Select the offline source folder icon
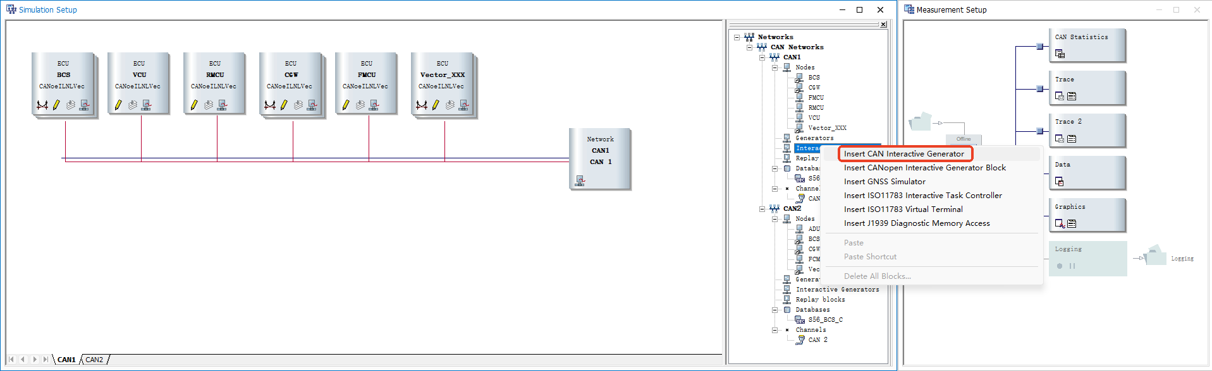The width and height of the screenshot is (1212, 371). [x=920, y=121]
